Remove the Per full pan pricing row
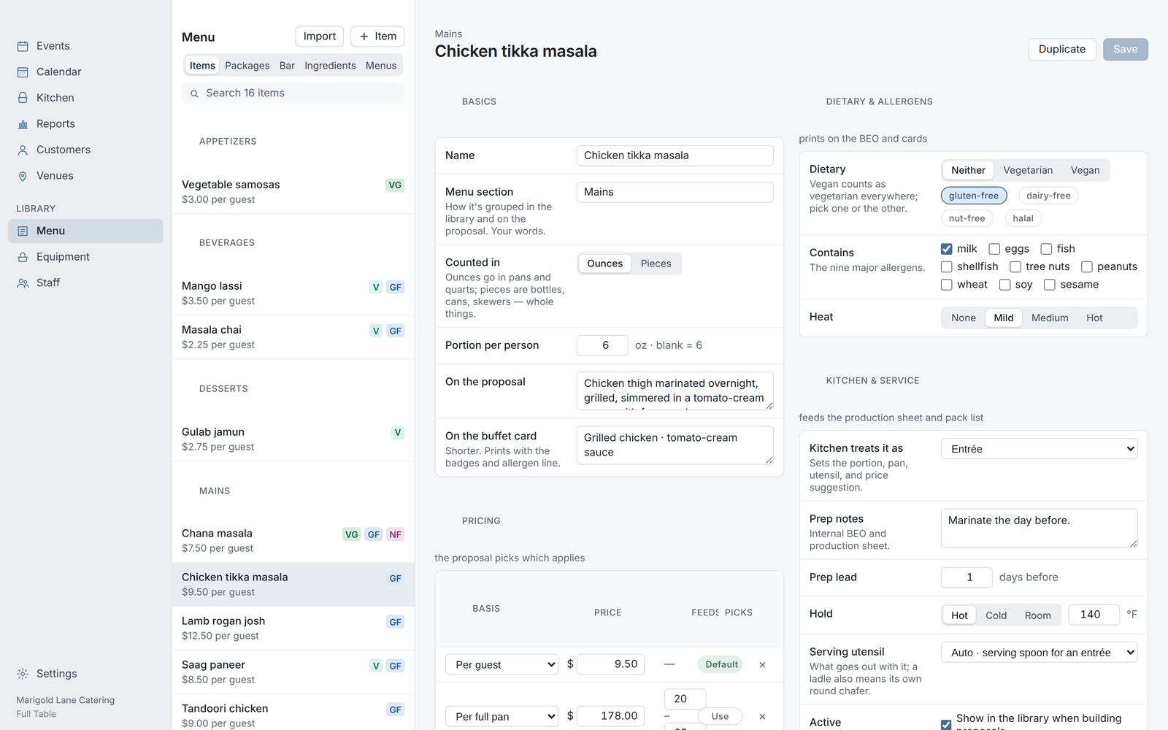The width and height of the screenshot is (1168, 730). click(762, 716)
